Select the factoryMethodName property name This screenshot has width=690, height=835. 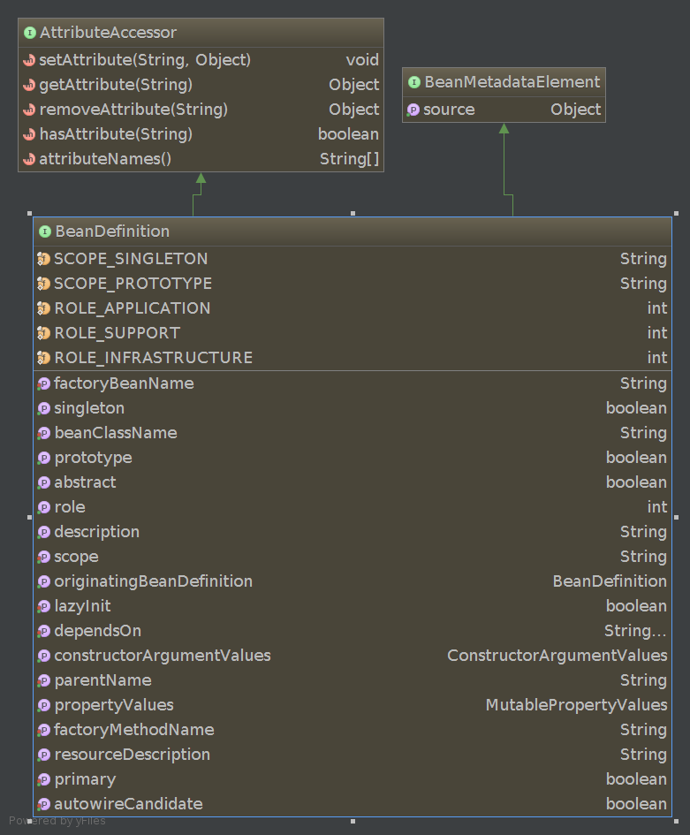(134, 731)
